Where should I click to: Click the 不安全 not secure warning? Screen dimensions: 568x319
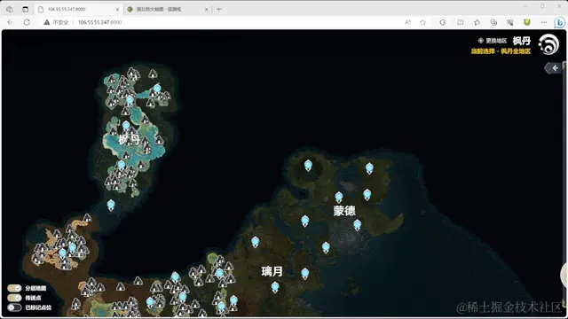click(x=56, y=22)
